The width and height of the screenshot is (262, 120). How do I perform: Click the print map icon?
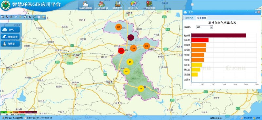click(44, 17)
